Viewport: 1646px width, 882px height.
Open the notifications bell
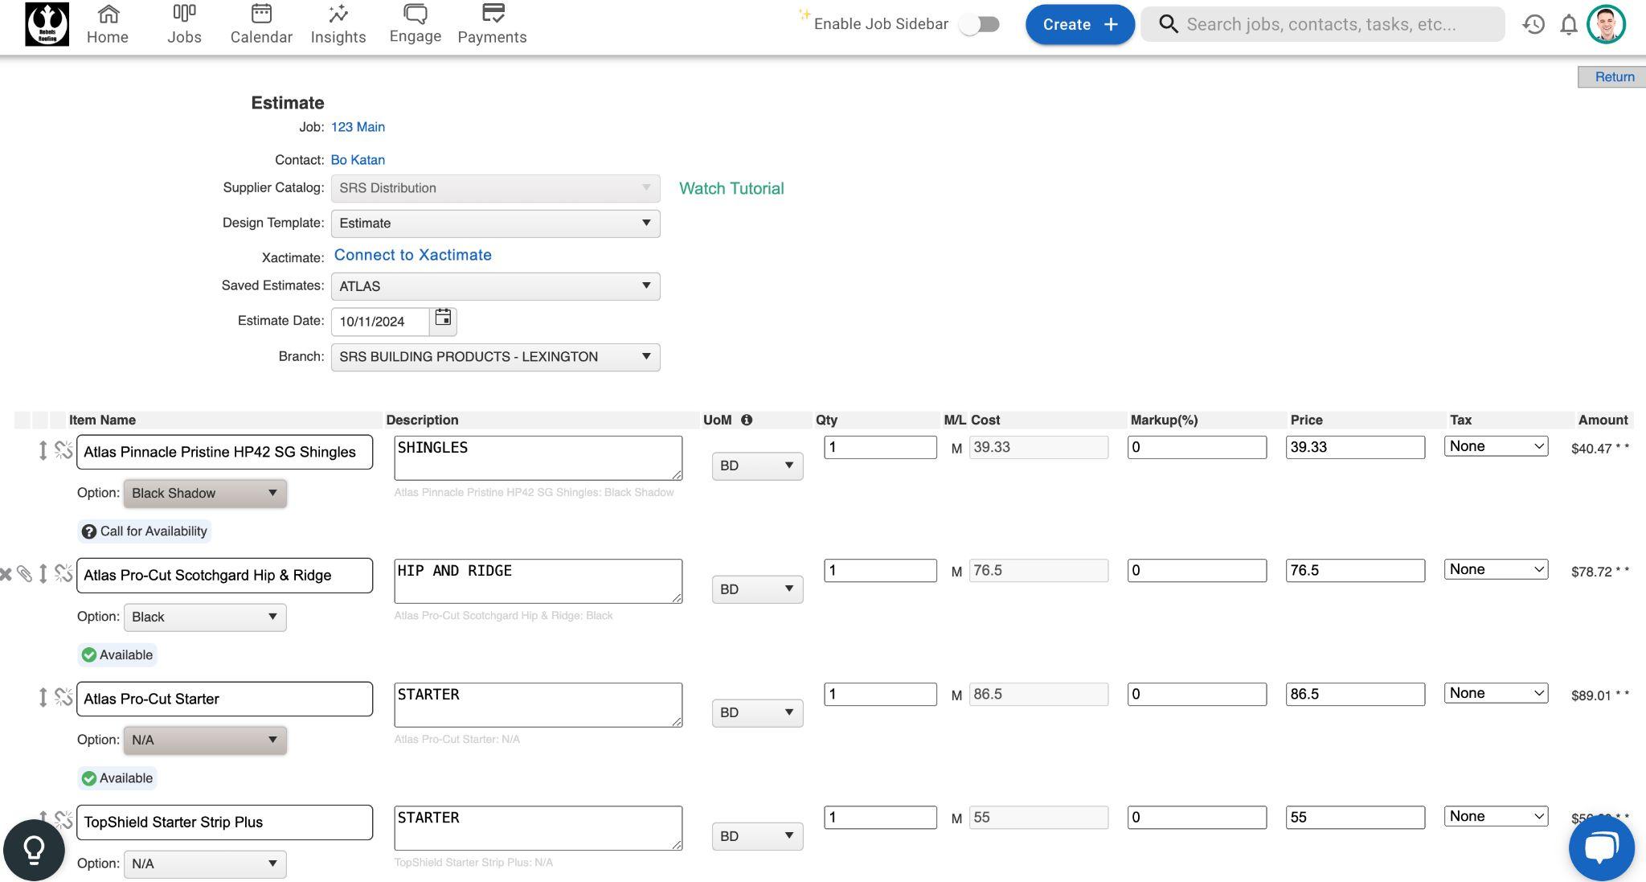point(1569,24)
